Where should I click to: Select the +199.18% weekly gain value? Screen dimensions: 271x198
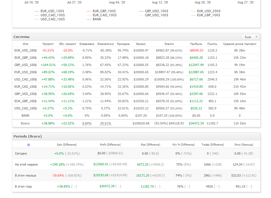tap(58, 164)
